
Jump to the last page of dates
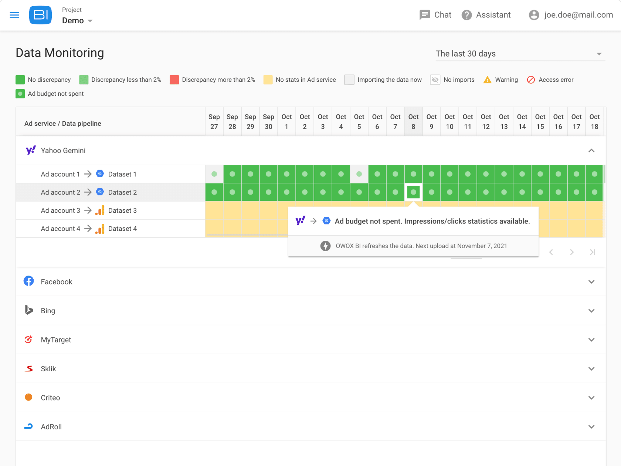(593, 252)
